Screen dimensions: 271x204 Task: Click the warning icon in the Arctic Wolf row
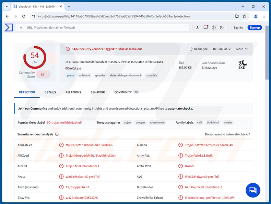coord(180,166)
